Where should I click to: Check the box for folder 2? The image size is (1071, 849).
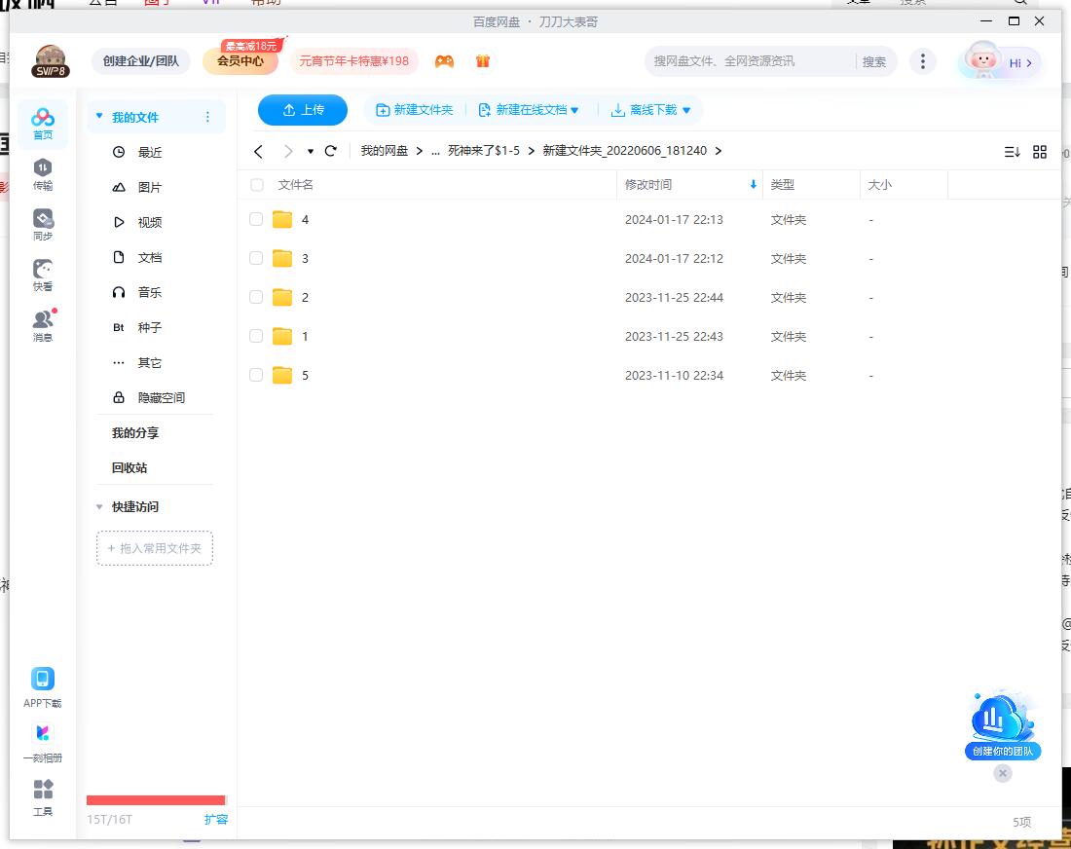click(x=256, y=297)
